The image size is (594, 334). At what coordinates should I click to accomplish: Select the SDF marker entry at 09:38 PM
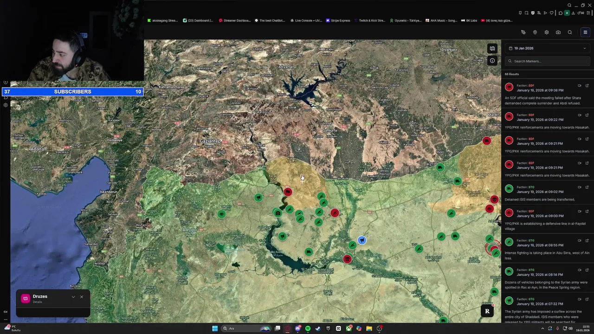pos(548,94)
